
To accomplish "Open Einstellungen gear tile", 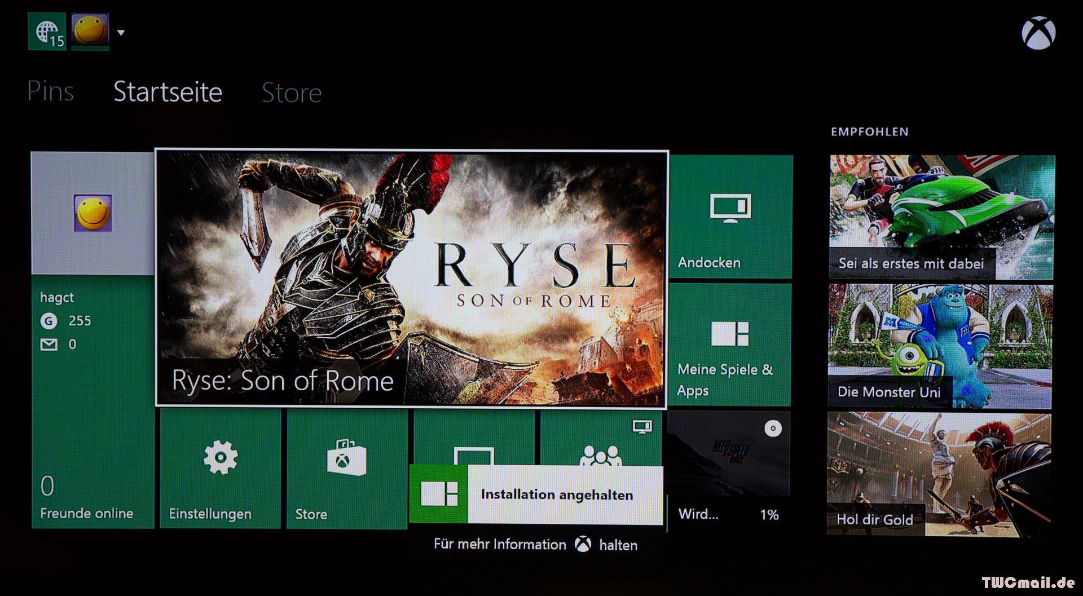I will [x=220, y=469].
